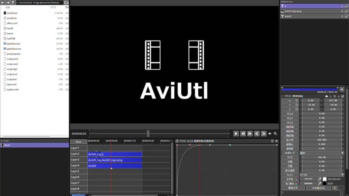The height and width of the screenshot is (196, 349).
Task: Select the AviUtl_logo.png row in object list
Action: coord(314,11)
